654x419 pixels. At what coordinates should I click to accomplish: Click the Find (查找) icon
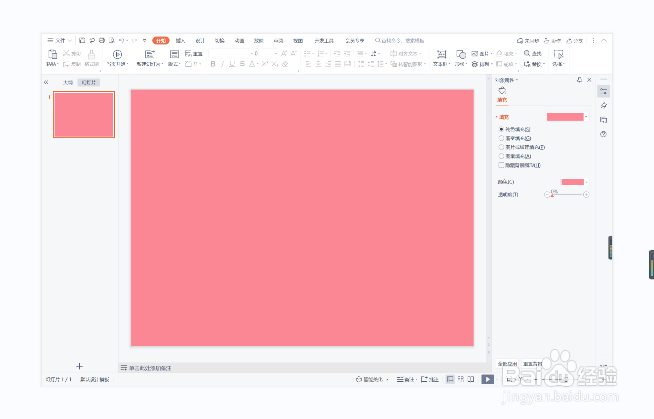pyautogui.click(x=527, y=53)
